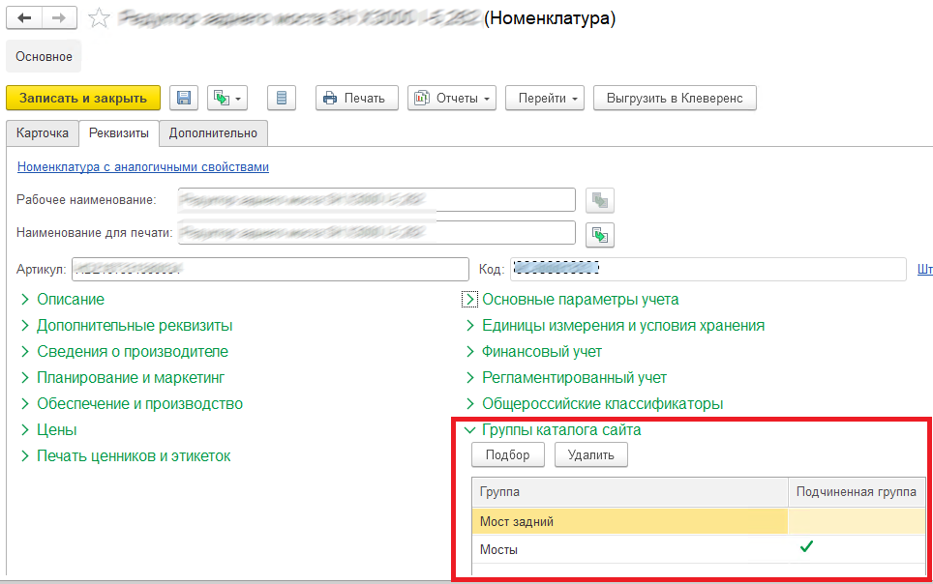Open the Перейти dropdown

pyautogui.click(x=545, y=98)
